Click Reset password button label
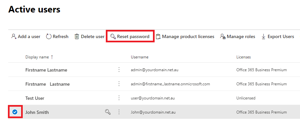 tap(133, 36)
